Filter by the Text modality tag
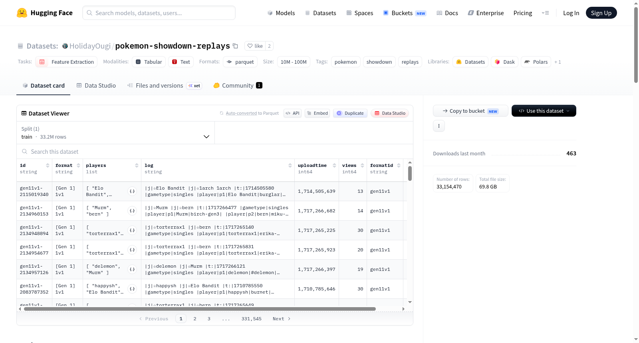 click(181, 62)
